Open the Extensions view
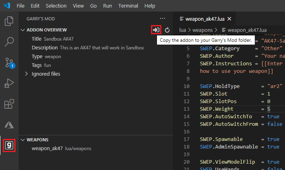Screen dimensions: 285x170 (x=9, y=104)
